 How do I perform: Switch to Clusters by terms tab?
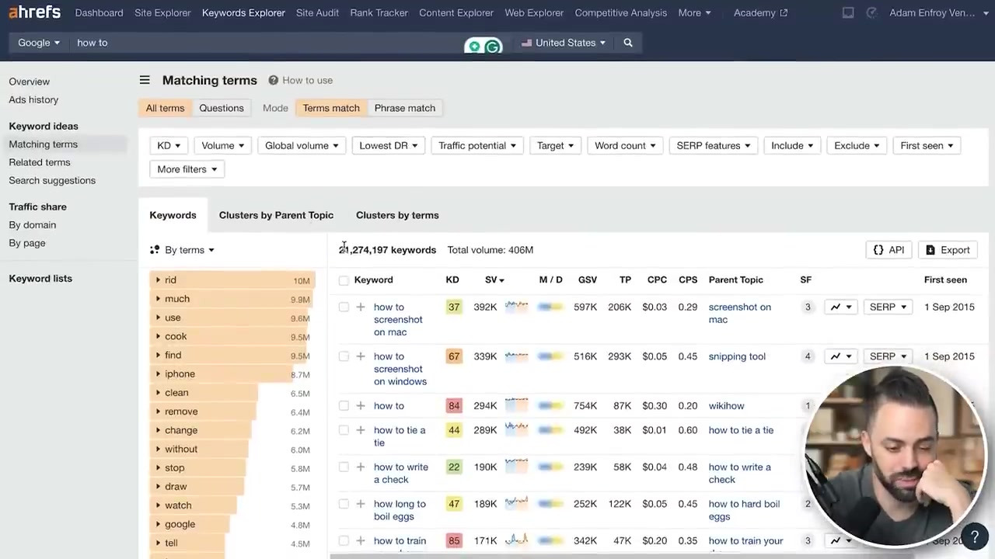click(x=397, y=215)
